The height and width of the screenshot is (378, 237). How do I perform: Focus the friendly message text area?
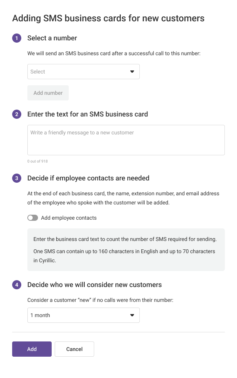126,140
